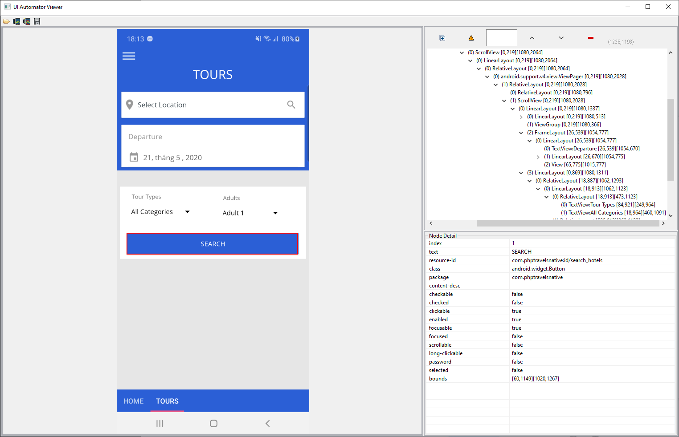Toggle the NAF nodes warning icon
The height and width of the screenshot is (437, 679).
click(471, 38)
